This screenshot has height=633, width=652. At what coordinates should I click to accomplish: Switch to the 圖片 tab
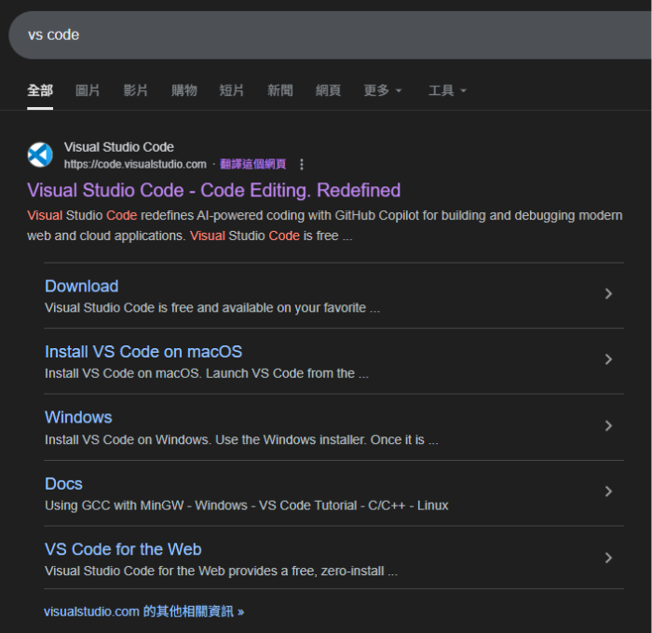(88, 90)
